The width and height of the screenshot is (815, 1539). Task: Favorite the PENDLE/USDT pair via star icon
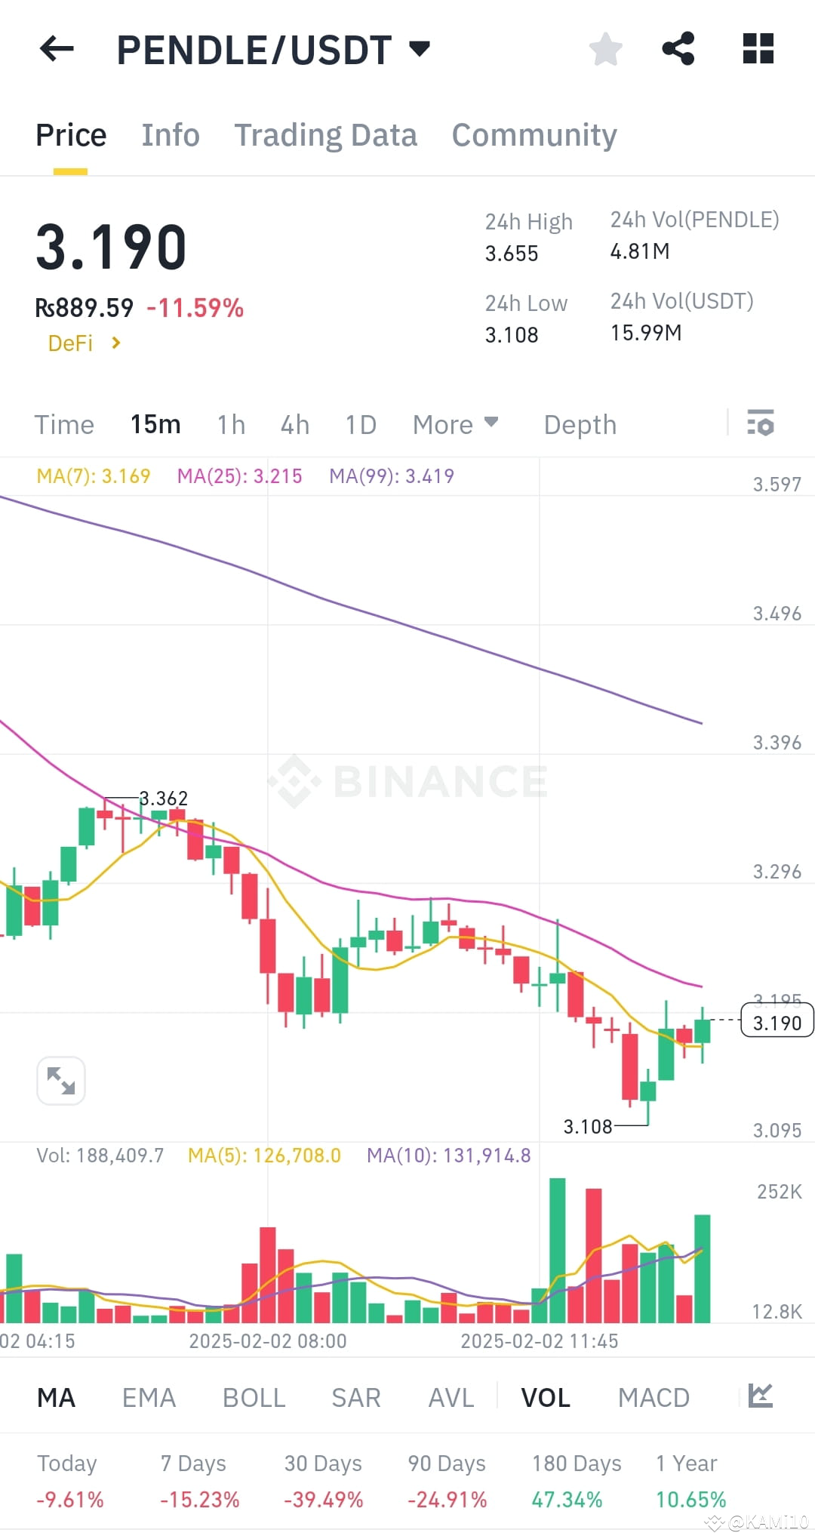pyautogui.click(x=605, y=49)
